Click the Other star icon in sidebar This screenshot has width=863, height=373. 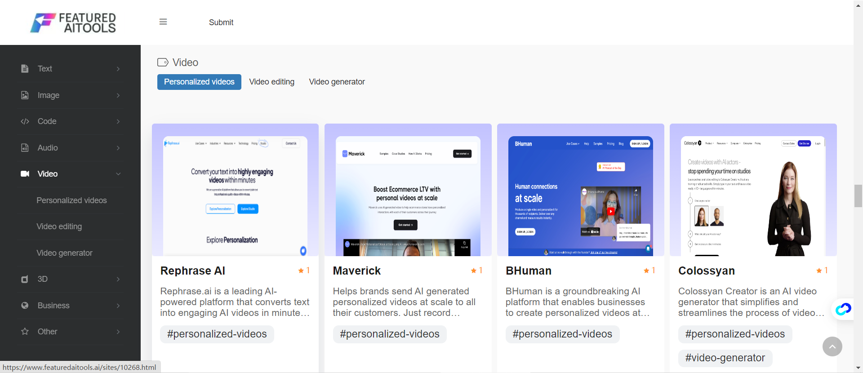[25, 332]
